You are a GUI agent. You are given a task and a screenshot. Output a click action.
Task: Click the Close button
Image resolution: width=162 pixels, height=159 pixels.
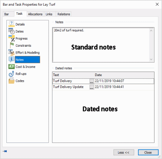coord(148,153)
